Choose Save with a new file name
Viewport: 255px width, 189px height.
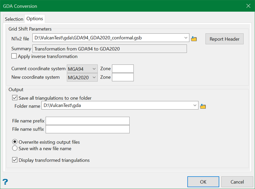15,149
